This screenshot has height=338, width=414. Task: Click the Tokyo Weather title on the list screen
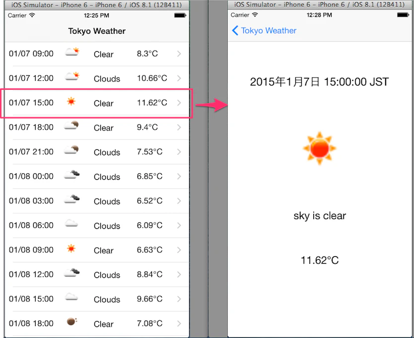97,31
